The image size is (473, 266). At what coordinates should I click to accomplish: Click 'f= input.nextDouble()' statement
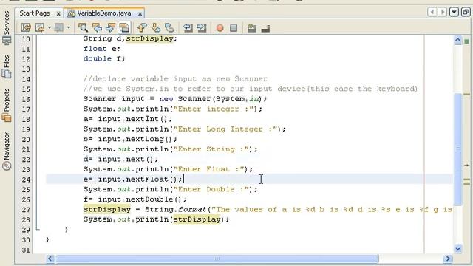tap(135, 199)
